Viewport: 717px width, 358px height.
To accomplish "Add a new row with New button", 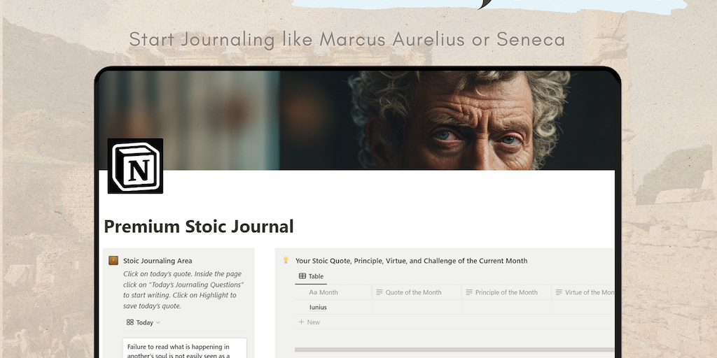I will click(x=309, y=322).
